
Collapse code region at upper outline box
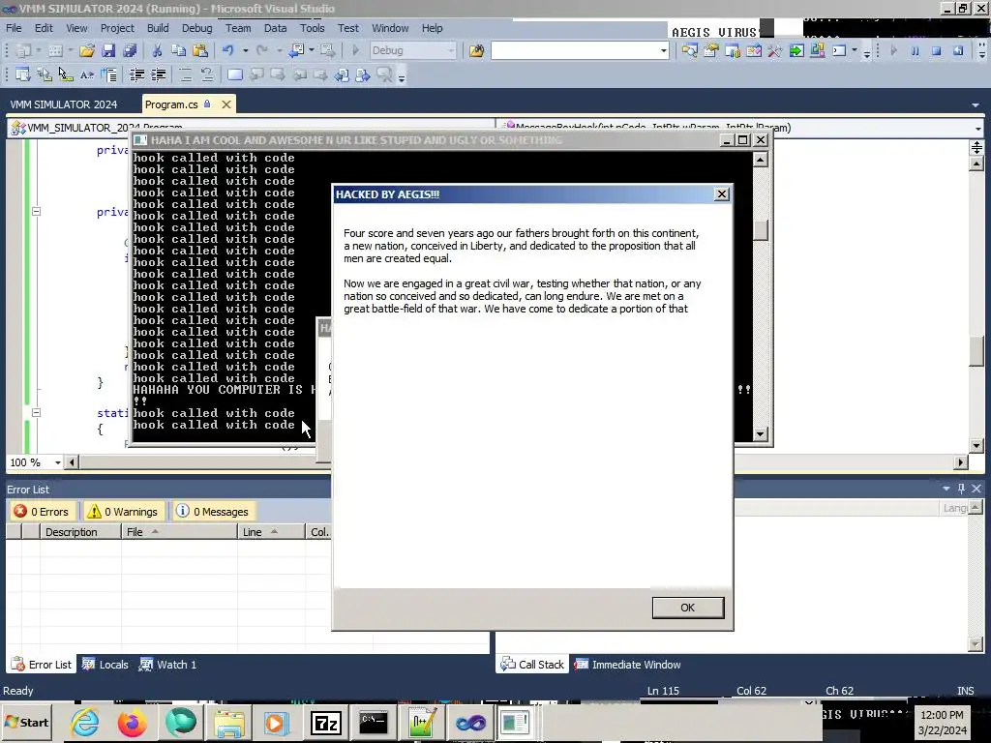pos(36,212)
